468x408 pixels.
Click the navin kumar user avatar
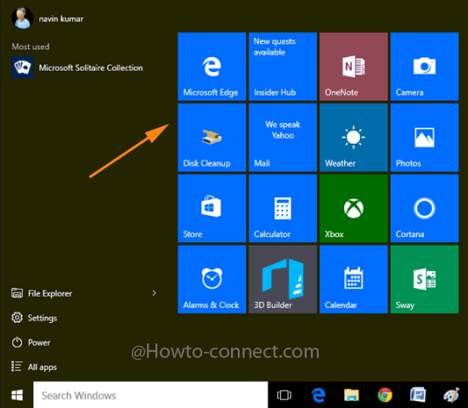point(22,19)
